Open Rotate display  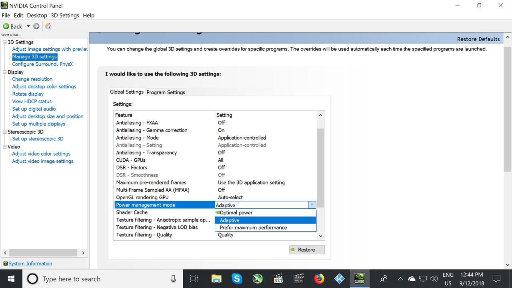click(x=28, y=94)
